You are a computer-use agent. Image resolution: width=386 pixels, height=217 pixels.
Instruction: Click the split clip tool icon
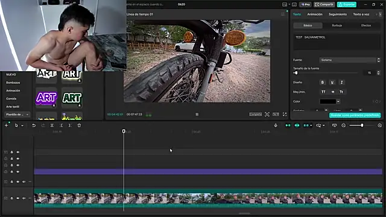pyautogui.click(x=52, y=125)
